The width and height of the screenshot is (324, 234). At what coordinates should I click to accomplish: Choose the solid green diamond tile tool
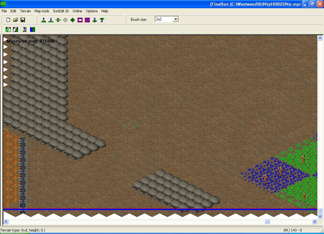point(72,20)
